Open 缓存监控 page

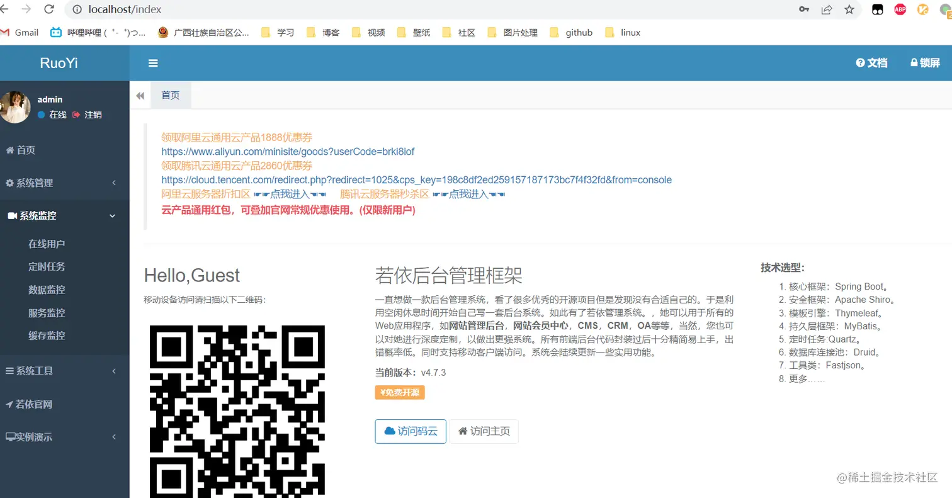[47, 336]
